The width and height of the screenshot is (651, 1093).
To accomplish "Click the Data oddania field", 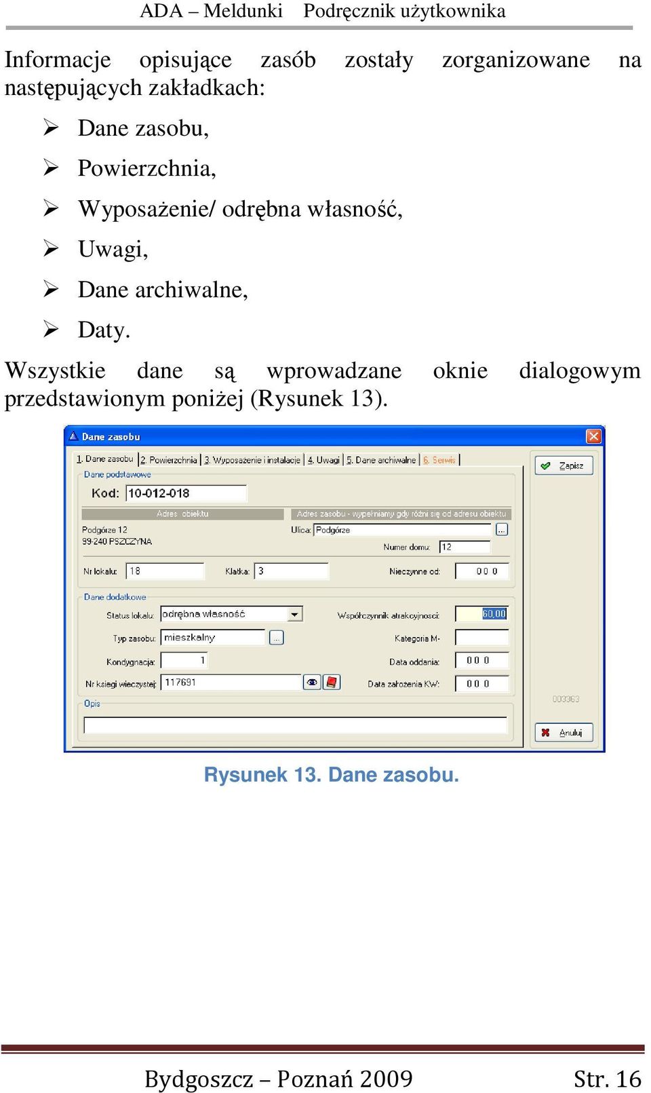I will point(481,661).
